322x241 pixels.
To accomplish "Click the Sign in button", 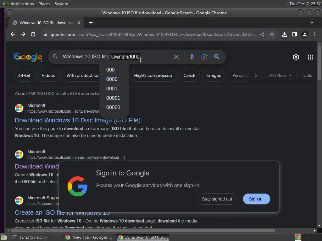I will pos(256,199).
